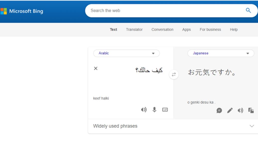Start voice input with microphone icon
This screenshot has width=258, height=145.
point(154,110)
